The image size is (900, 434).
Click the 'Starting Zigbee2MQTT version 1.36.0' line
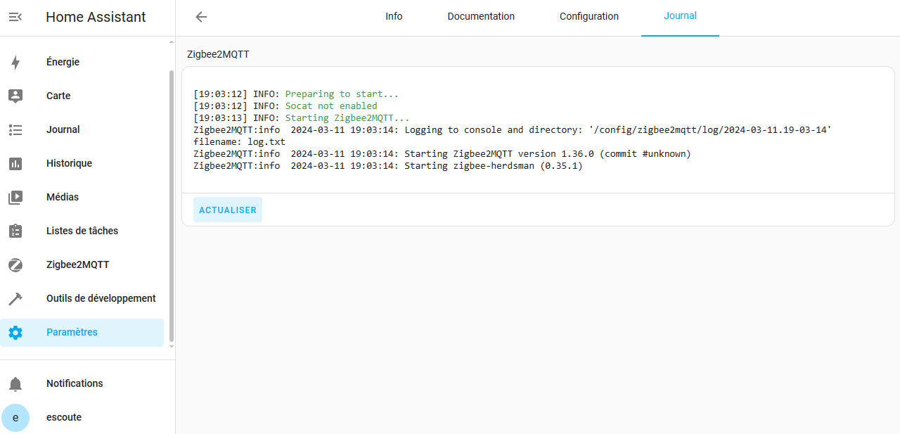coord(442,154)
